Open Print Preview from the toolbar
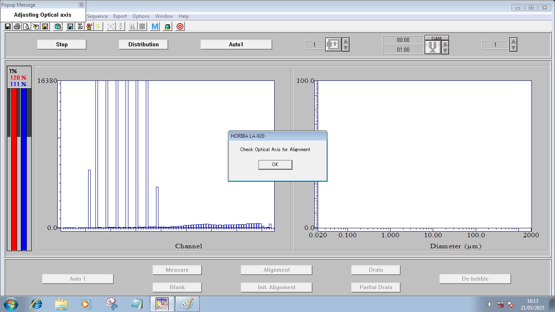The image size is (555, 312). (26, 26)
